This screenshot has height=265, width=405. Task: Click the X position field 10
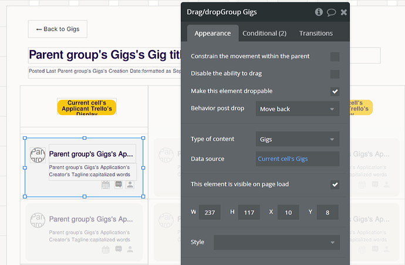point(288,212)
